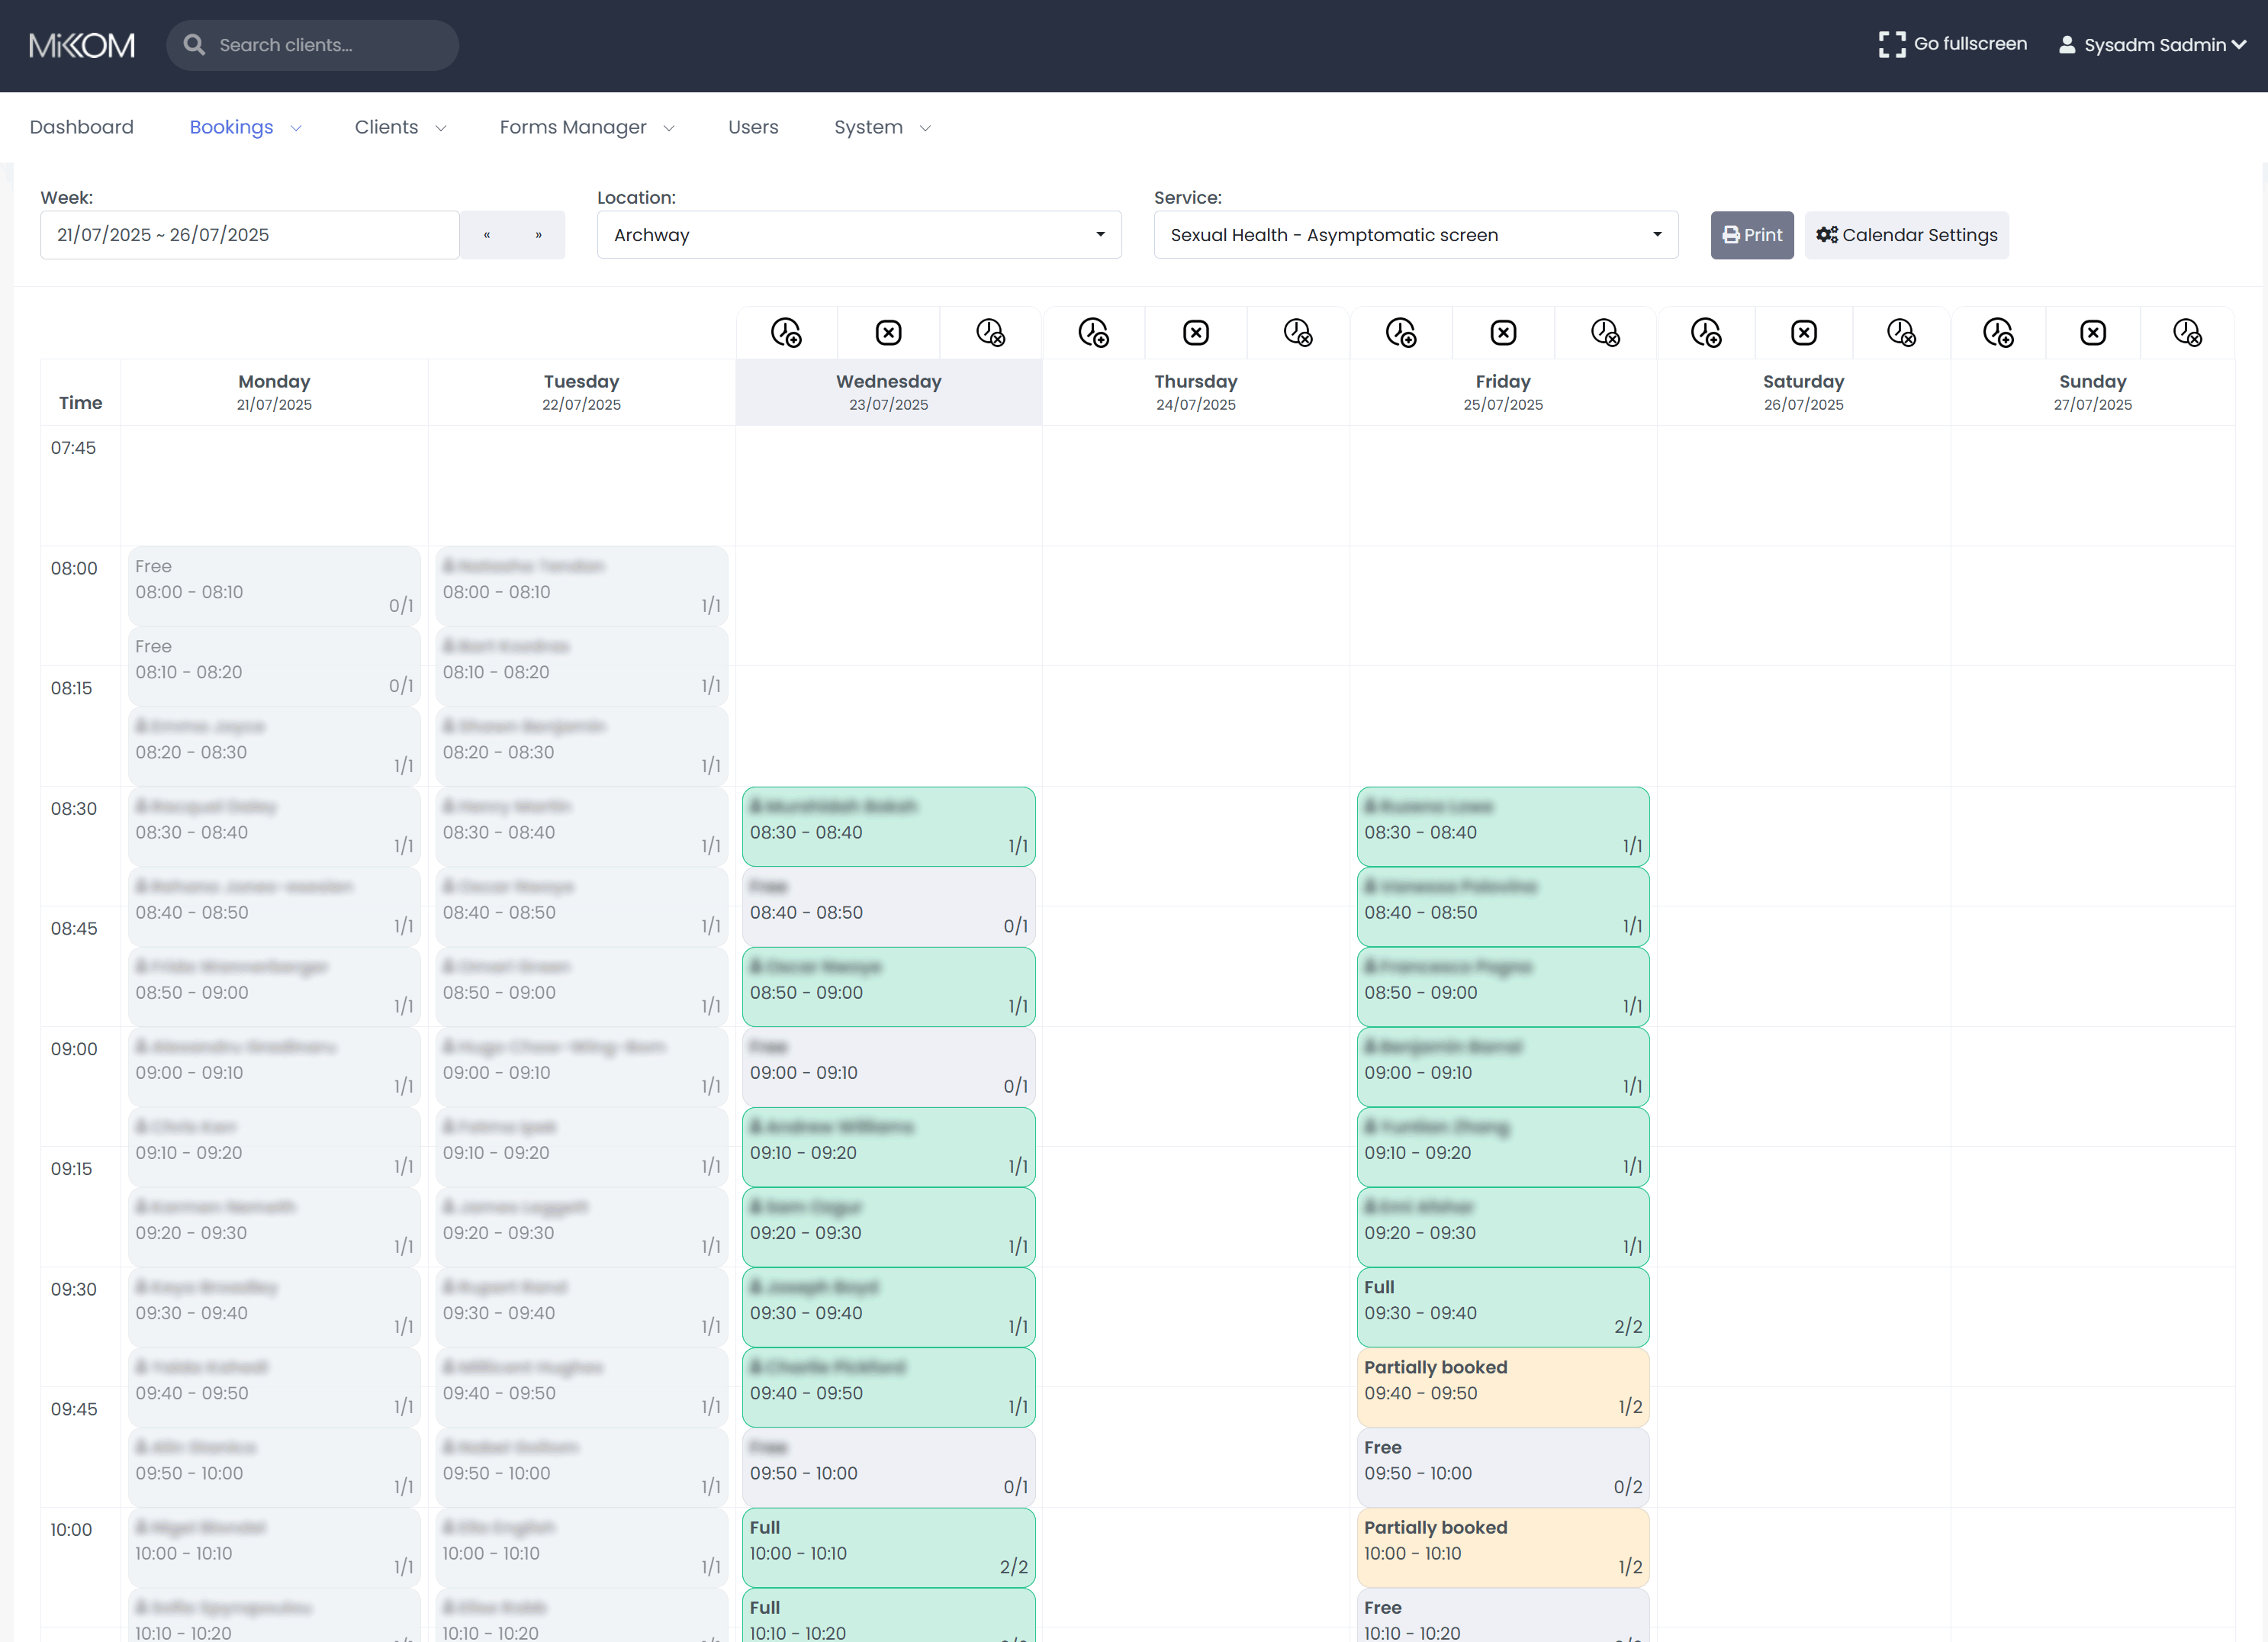This screenshot has height=1642, width=2268.
Task: Expand the Sysadm Sadmin user menu
Action: [2152, 45]
